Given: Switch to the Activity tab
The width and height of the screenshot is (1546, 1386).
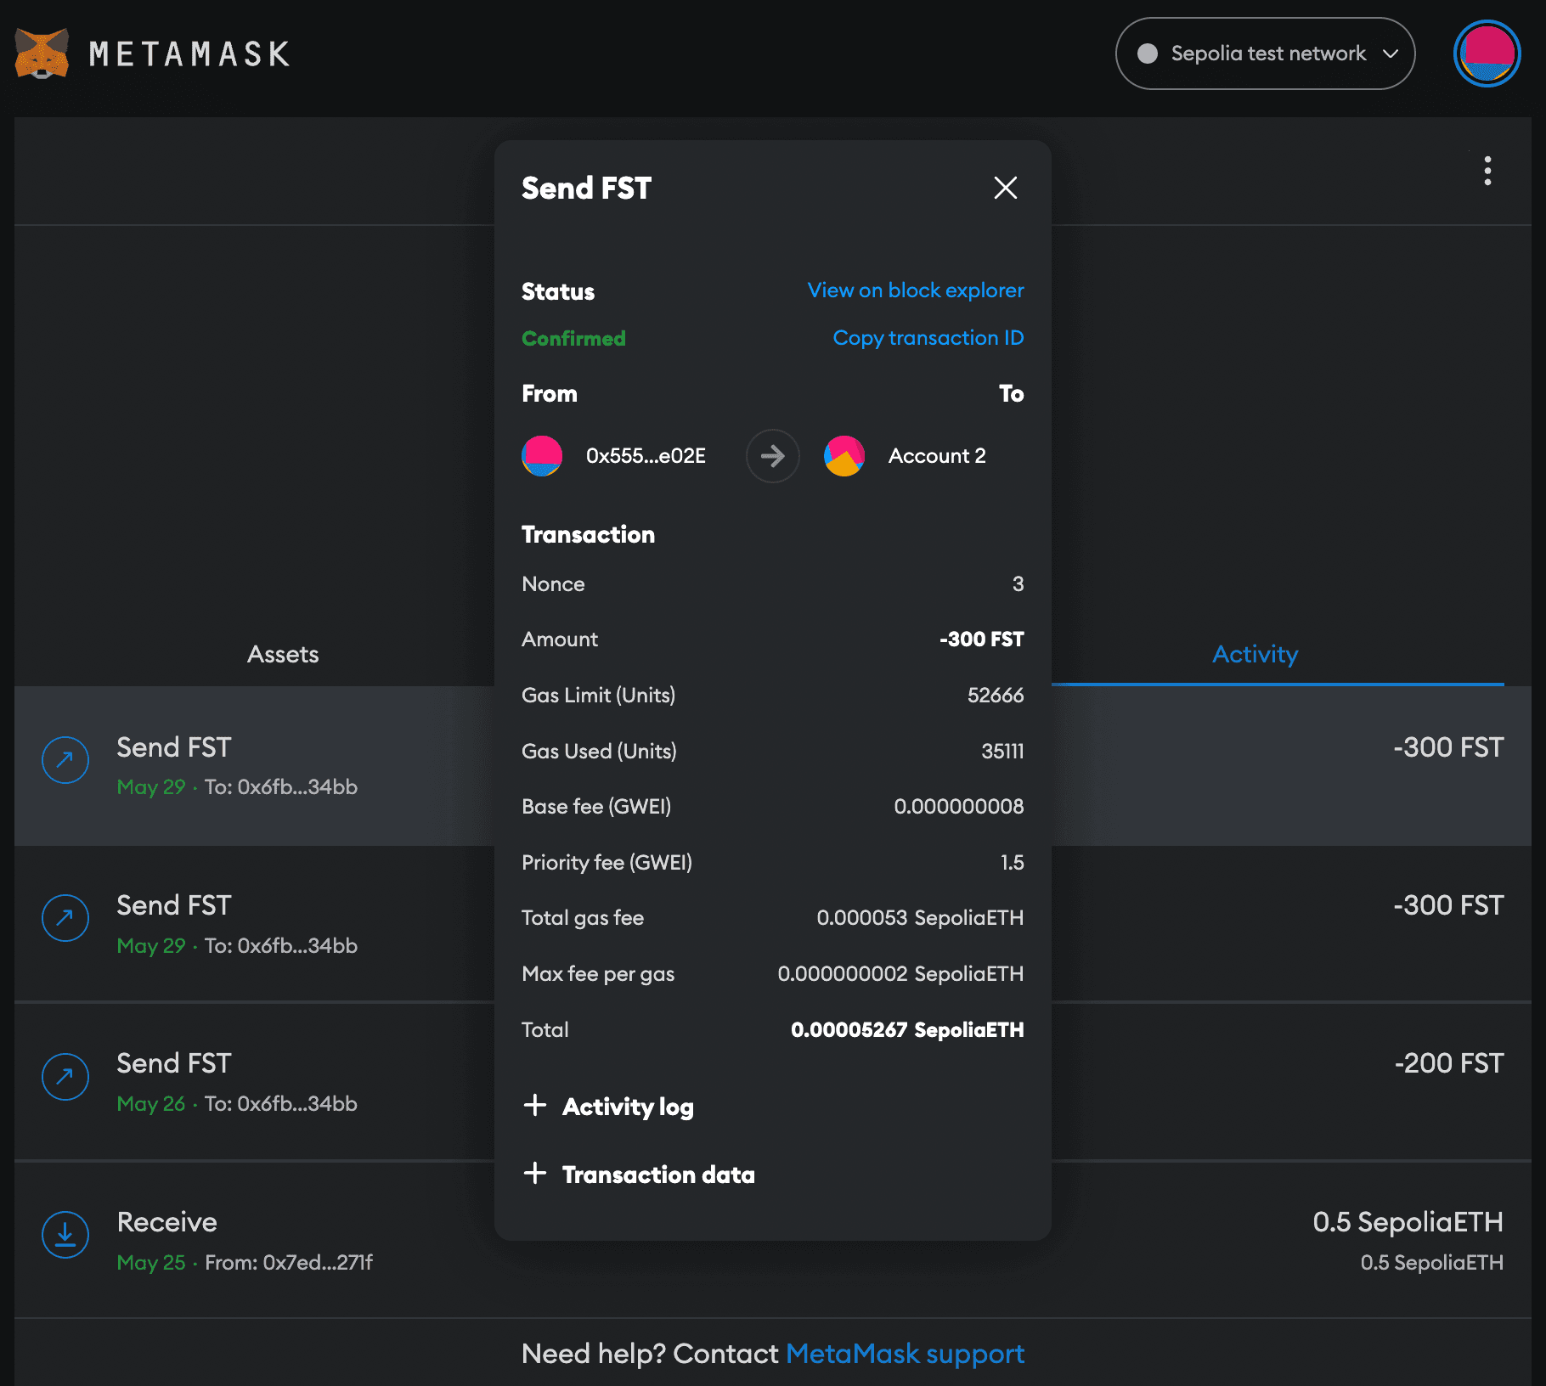Looking at the screenshot, I should pos(1255,654).
